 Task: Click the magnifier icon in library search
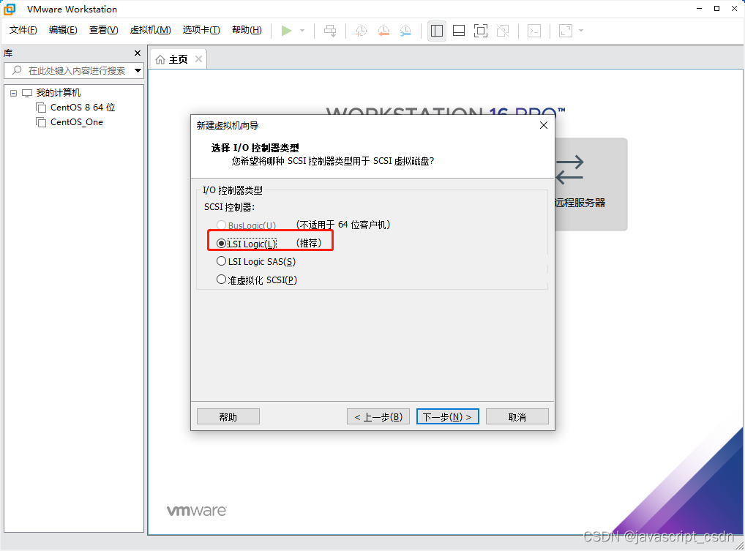pyautogui.click(x=17, y=70)
